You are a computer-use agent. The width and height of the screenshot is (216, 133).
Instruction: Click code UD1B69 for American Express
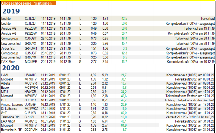click(30, 105)
